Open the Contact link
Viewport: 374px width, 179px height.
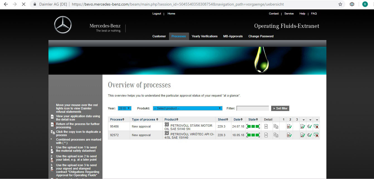tap(274, 14)
